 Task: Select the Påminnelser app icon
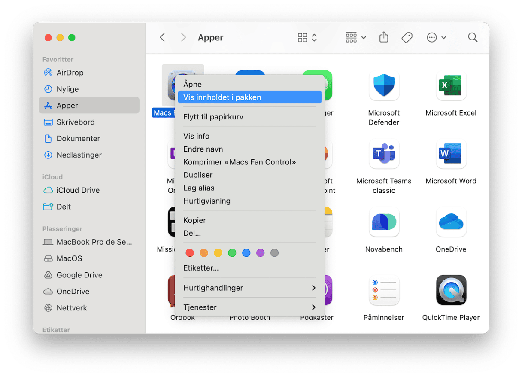(x=384, y=290)
